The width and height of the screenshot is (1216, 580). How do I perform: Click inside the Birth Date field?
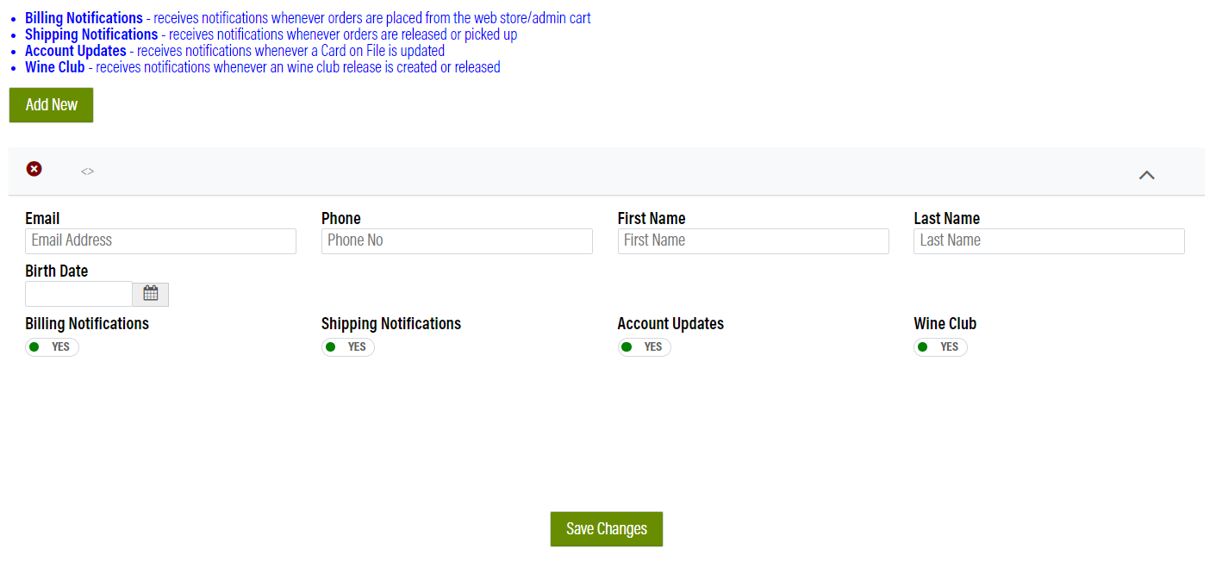78,293
